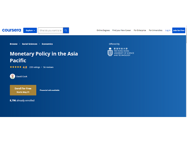Open For Universities link
This screenshot has height=150, width=187.
[156, 30]
